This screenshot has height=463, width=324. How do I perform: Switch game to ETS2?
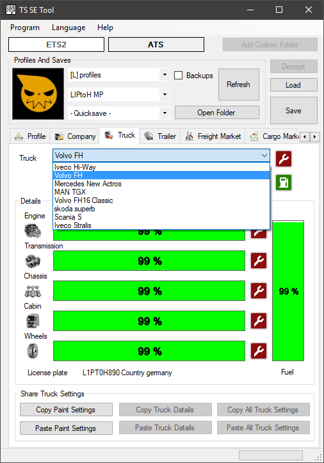(x=56, y=45)
